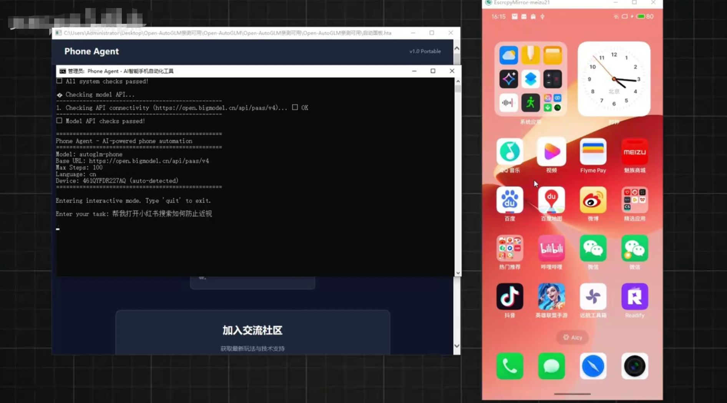Open the 远航工具箱 pinwheel app

(x=593, y=297)
